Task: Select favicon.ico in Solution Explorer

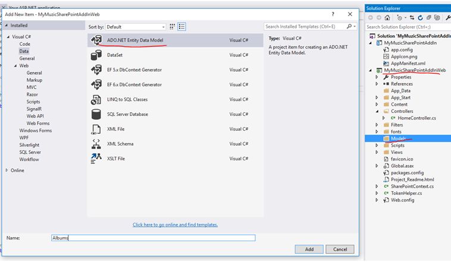Action: click(402, 159)
